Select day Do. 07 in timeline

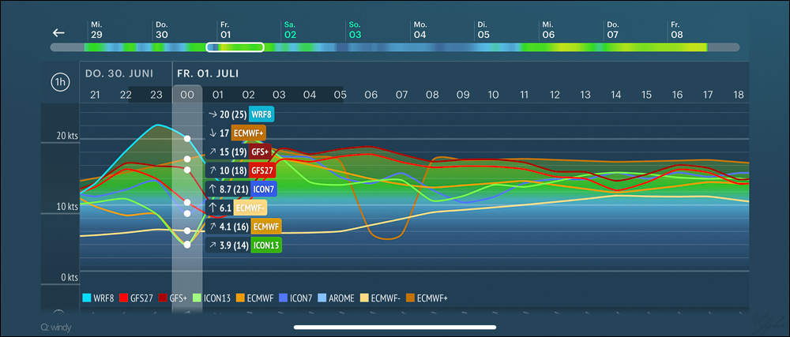click(x=613, y=30)
